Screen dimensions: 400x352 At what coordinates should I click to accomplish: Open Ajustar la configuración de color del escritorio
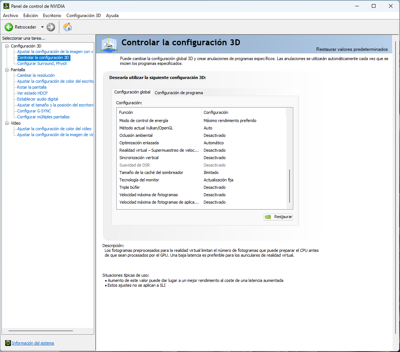pos(55,81)
